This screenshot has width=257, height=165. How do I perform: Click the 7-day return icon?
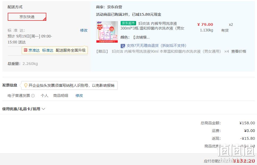pos(123,46)
